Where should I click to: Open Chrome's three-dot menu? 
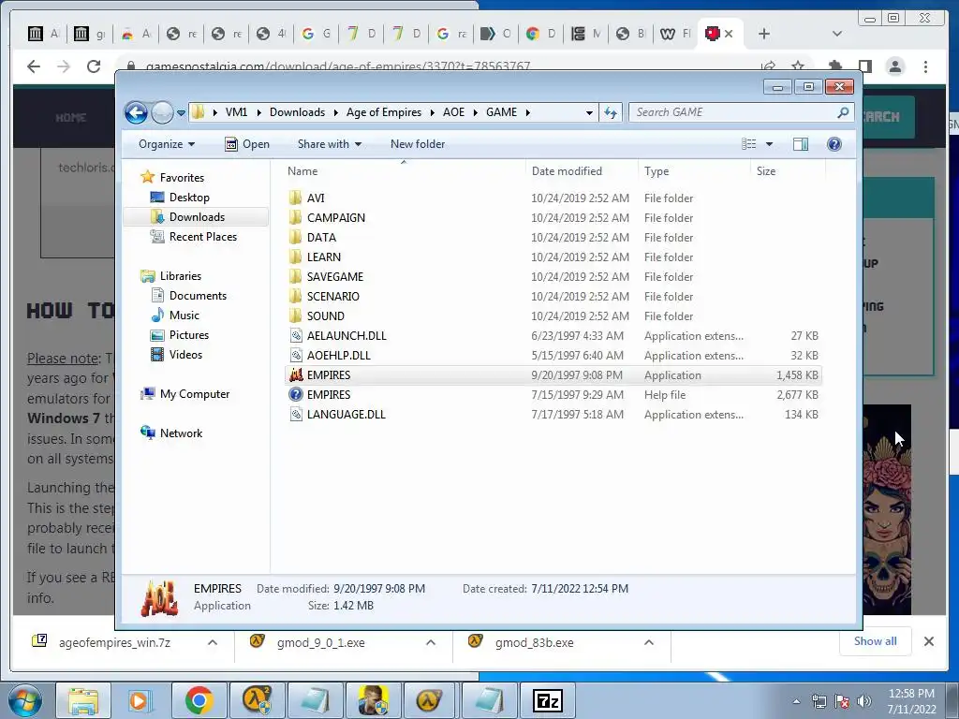[x=925, y=66]
